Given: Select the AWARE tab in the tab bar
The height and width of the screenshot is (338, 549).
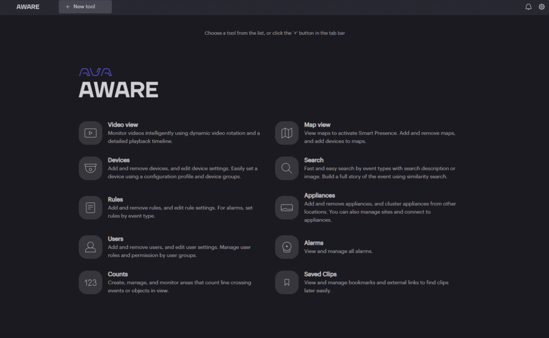Looking at the screenshot, I should pos(27,6).
